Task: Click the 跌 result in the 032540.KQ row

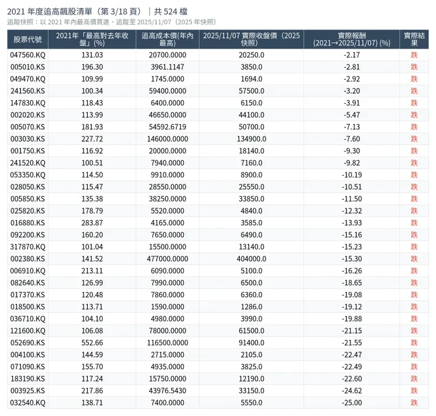Action: (414, 402)
